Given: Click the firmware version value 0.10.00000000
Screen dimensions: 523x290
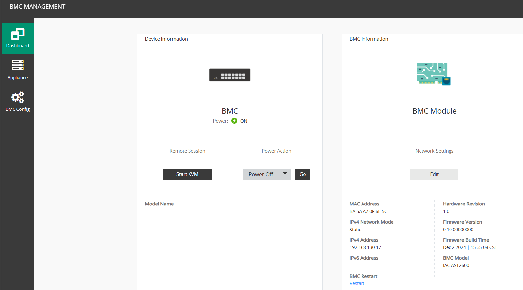Looking at the screenshot, I should coord(458,230).
